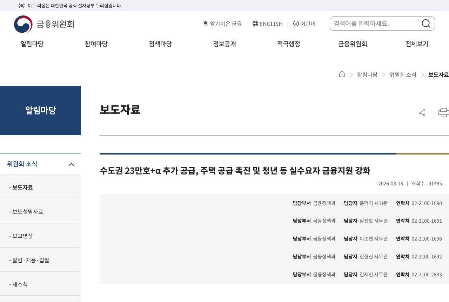This screenshot has width=449, height=302.
Task: Click the view count 조회수 : 91485
Action: (x=427, y=183)
